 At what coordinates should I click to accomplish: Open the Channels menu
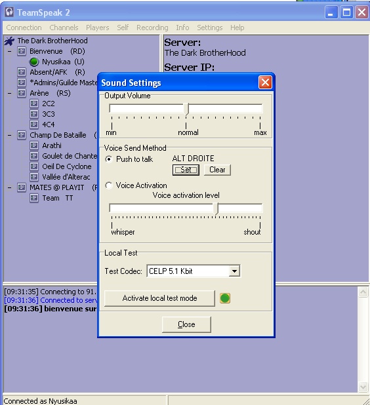pos(64,28)
